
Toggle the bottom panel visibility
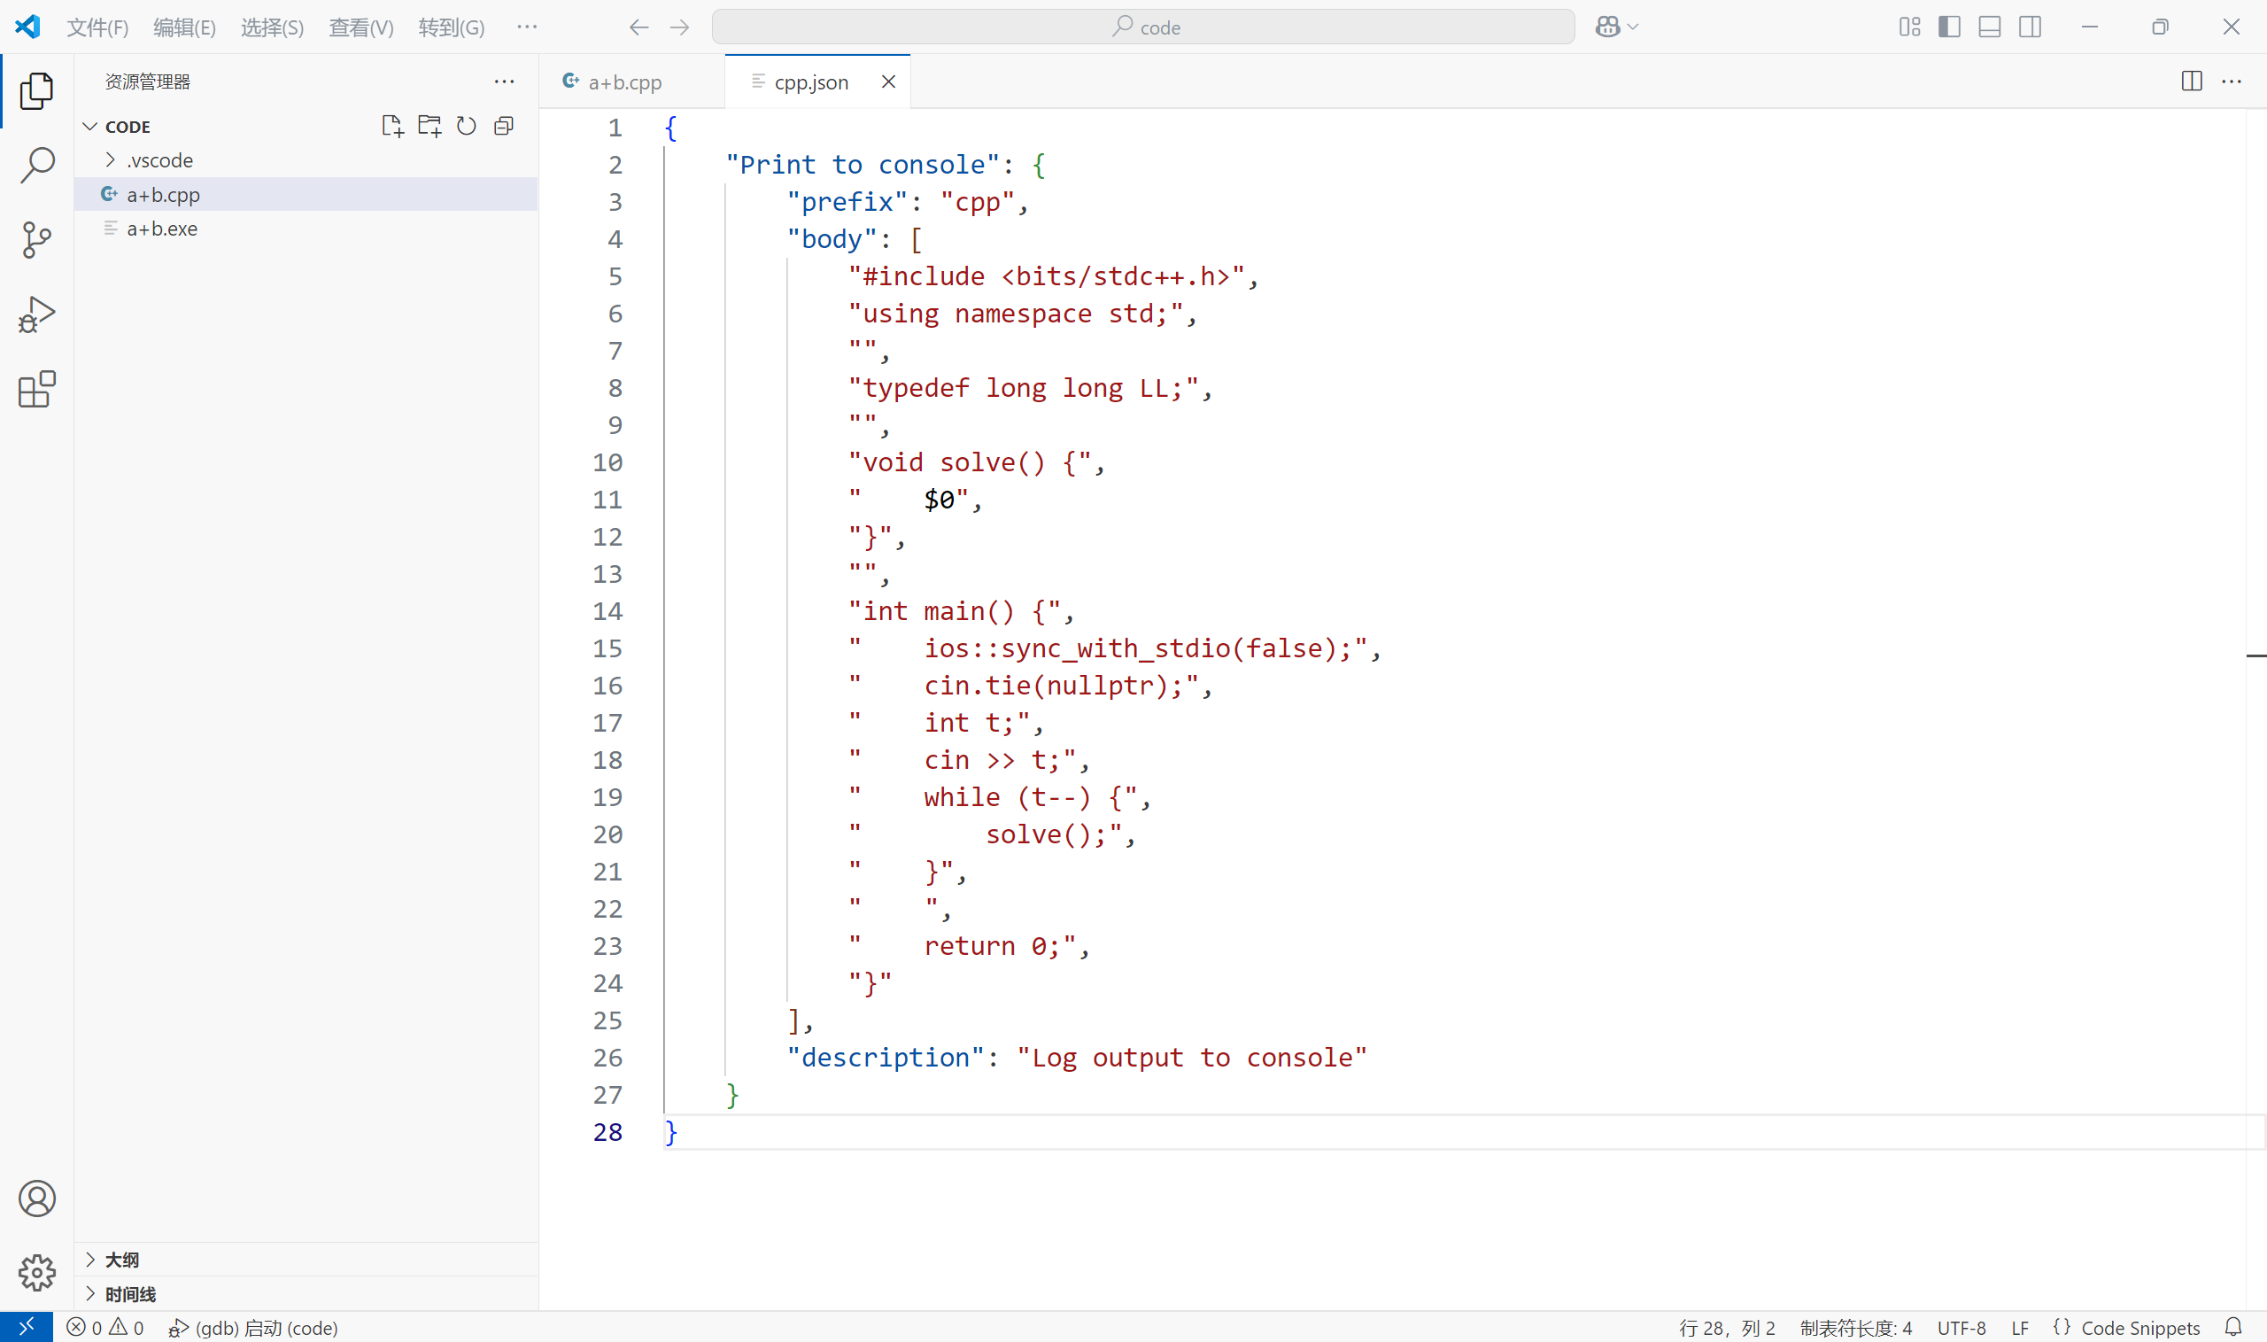point(1989,27)
